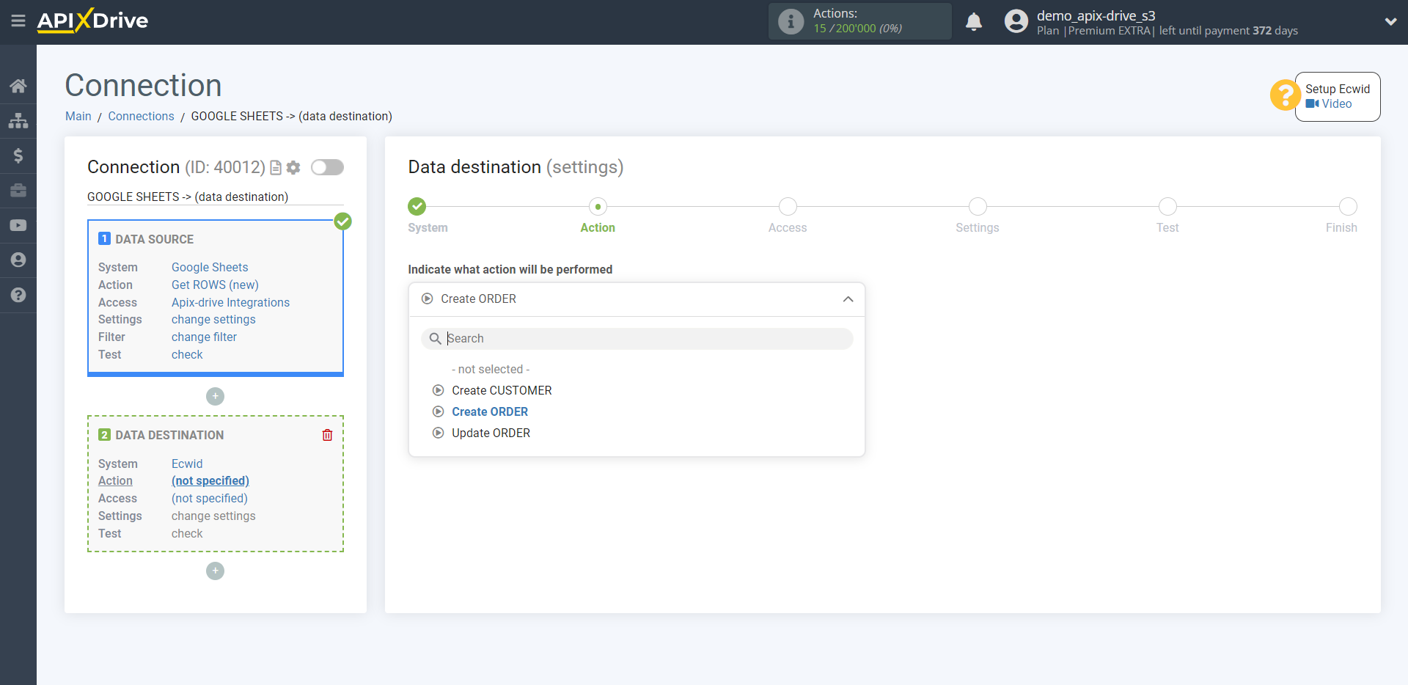Open Apix-drive Integrations access link
1408x685 pixels.
pyautogui.click(x=230, y=302)
